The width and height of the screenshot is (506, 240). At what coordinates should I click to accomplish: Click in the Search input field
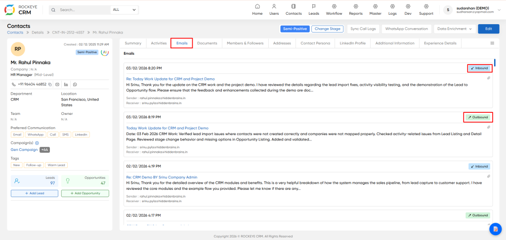tap(84, 10)
